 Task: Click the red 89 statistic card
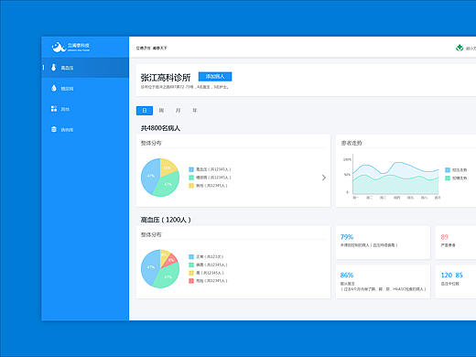[x=456, y=243]
